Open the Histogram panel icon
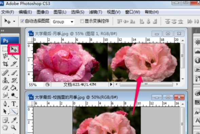The image size is (200, 134). 197,51
